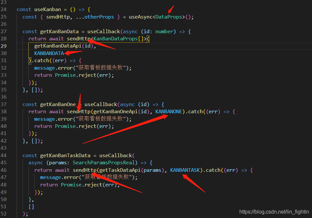Place cursor on getTaskDataApi call

120,170
